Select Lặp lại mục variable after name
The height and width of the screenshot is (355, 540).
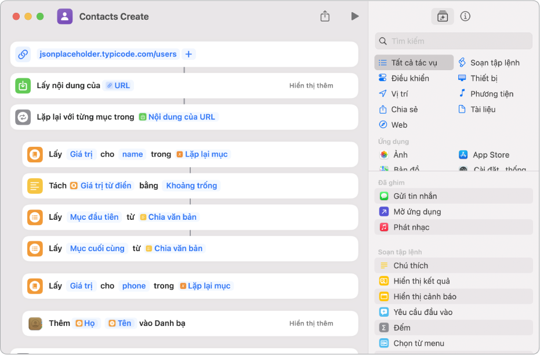tap(202, 154)
